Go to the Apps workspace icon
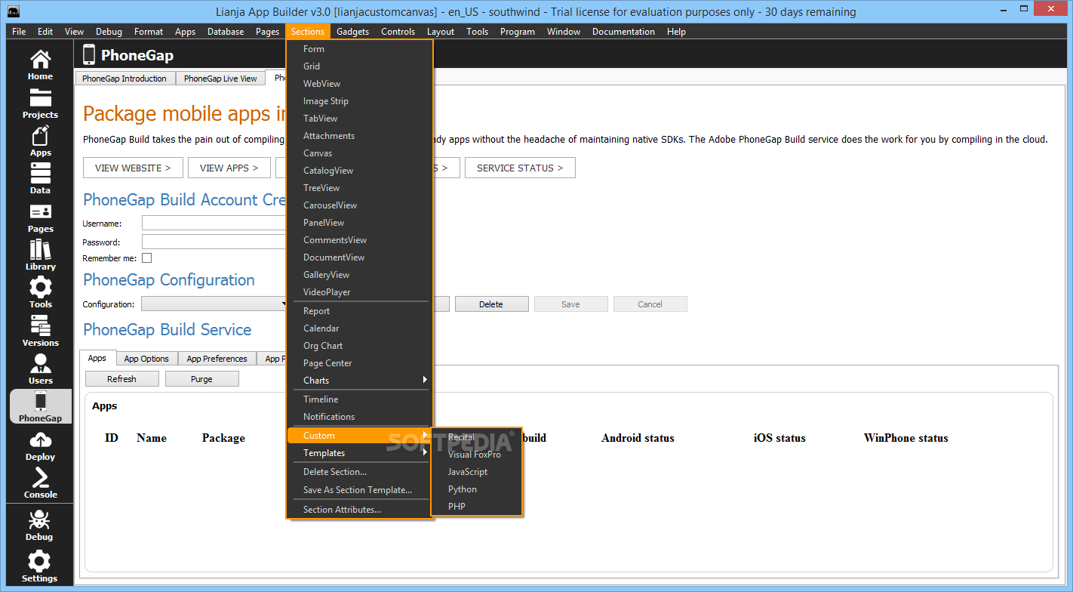This screenshot has width=1073, height=592. click(x=40, y=141)
